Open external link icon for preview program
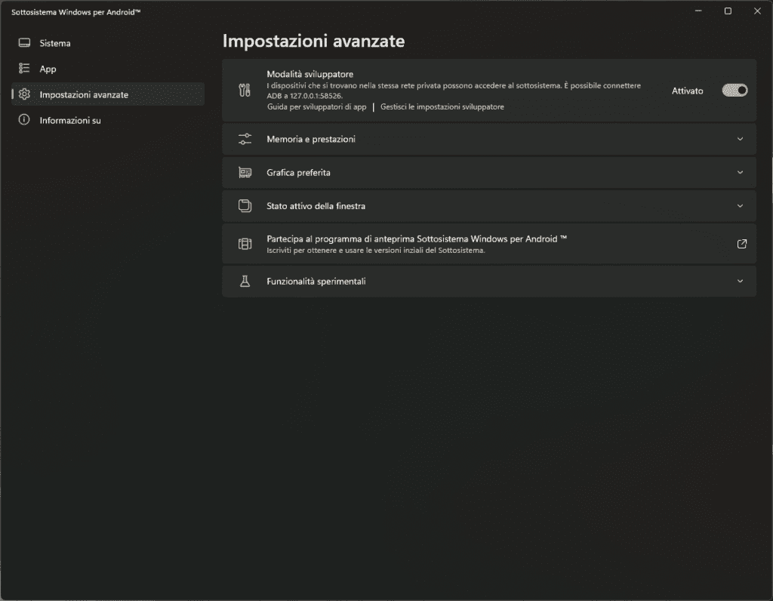The height and width of the screenshot is (601, 773). tap(741, 244)
